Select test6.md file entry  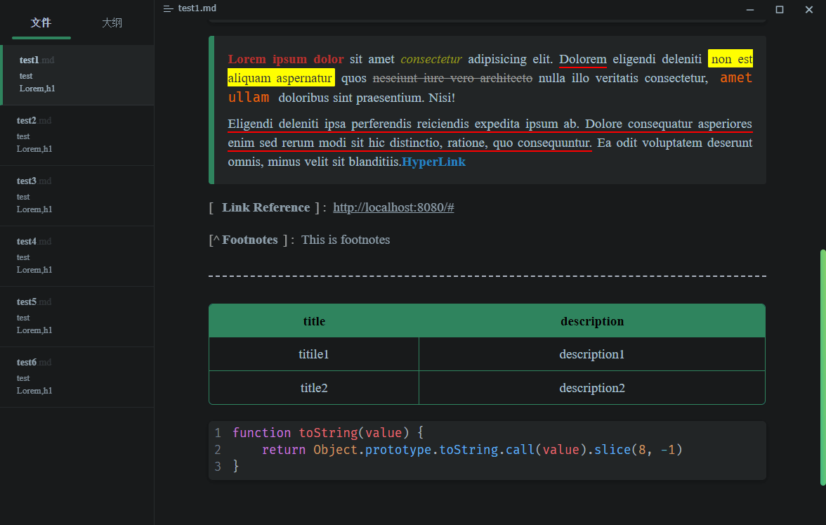(x=77, y=377)
